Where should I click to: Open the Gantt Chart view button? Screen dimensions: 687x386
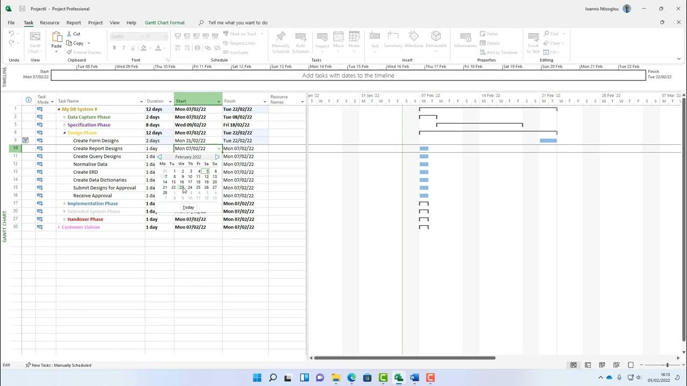coord(35,42)
